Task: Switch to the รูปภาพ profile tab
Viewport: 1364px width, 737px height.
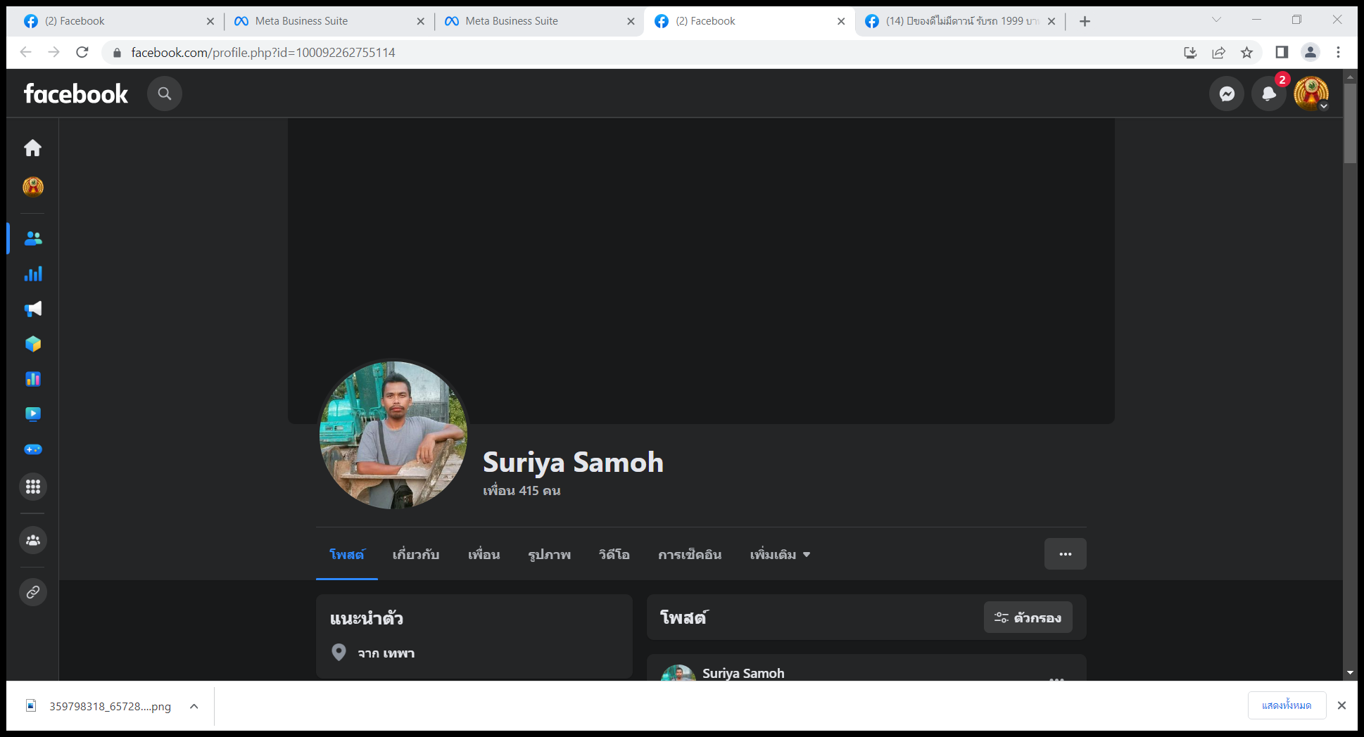Action: click(x=549, y=555)
